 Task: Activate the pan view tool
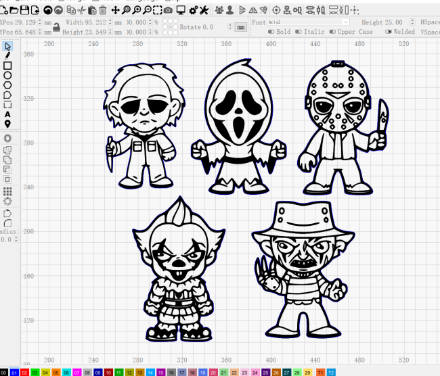[115, 11]
